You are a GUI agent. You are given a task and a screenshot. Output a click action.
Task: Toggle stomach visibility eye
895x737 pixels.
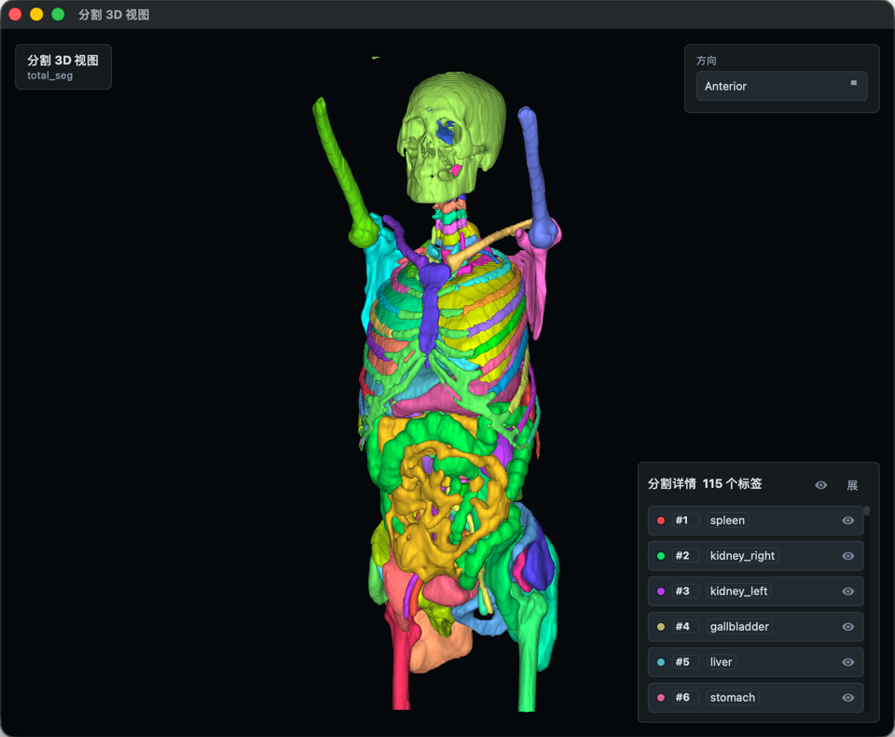tap(848, 698)
